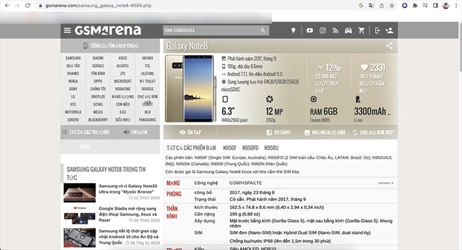Select the all versions tab
Viewport: 462px width, 250px height.
[191, 148]
